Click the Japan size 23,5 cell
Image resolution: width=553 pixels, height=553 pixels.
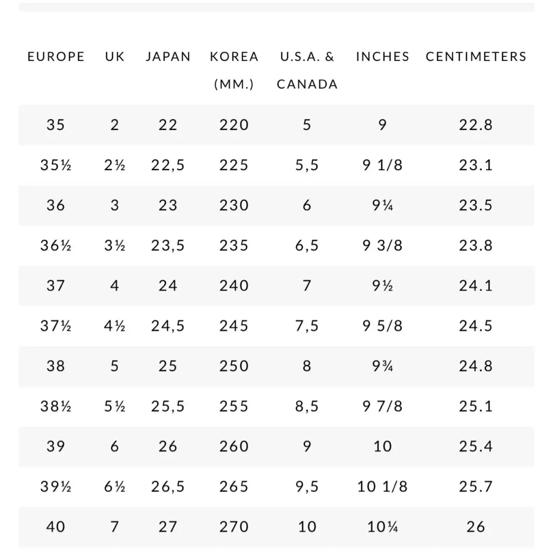168,246
